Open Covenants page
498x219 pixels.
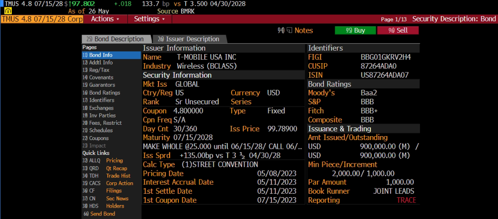point(98,78)
